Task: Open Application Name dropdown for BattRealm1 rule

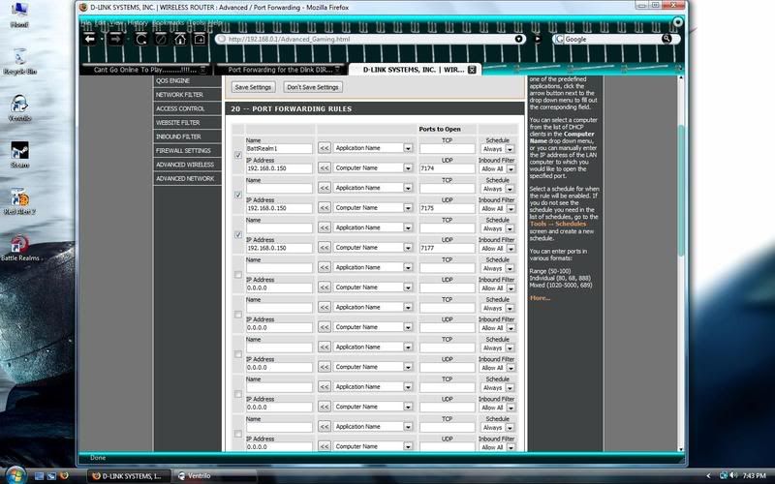Action: (408, 148)
